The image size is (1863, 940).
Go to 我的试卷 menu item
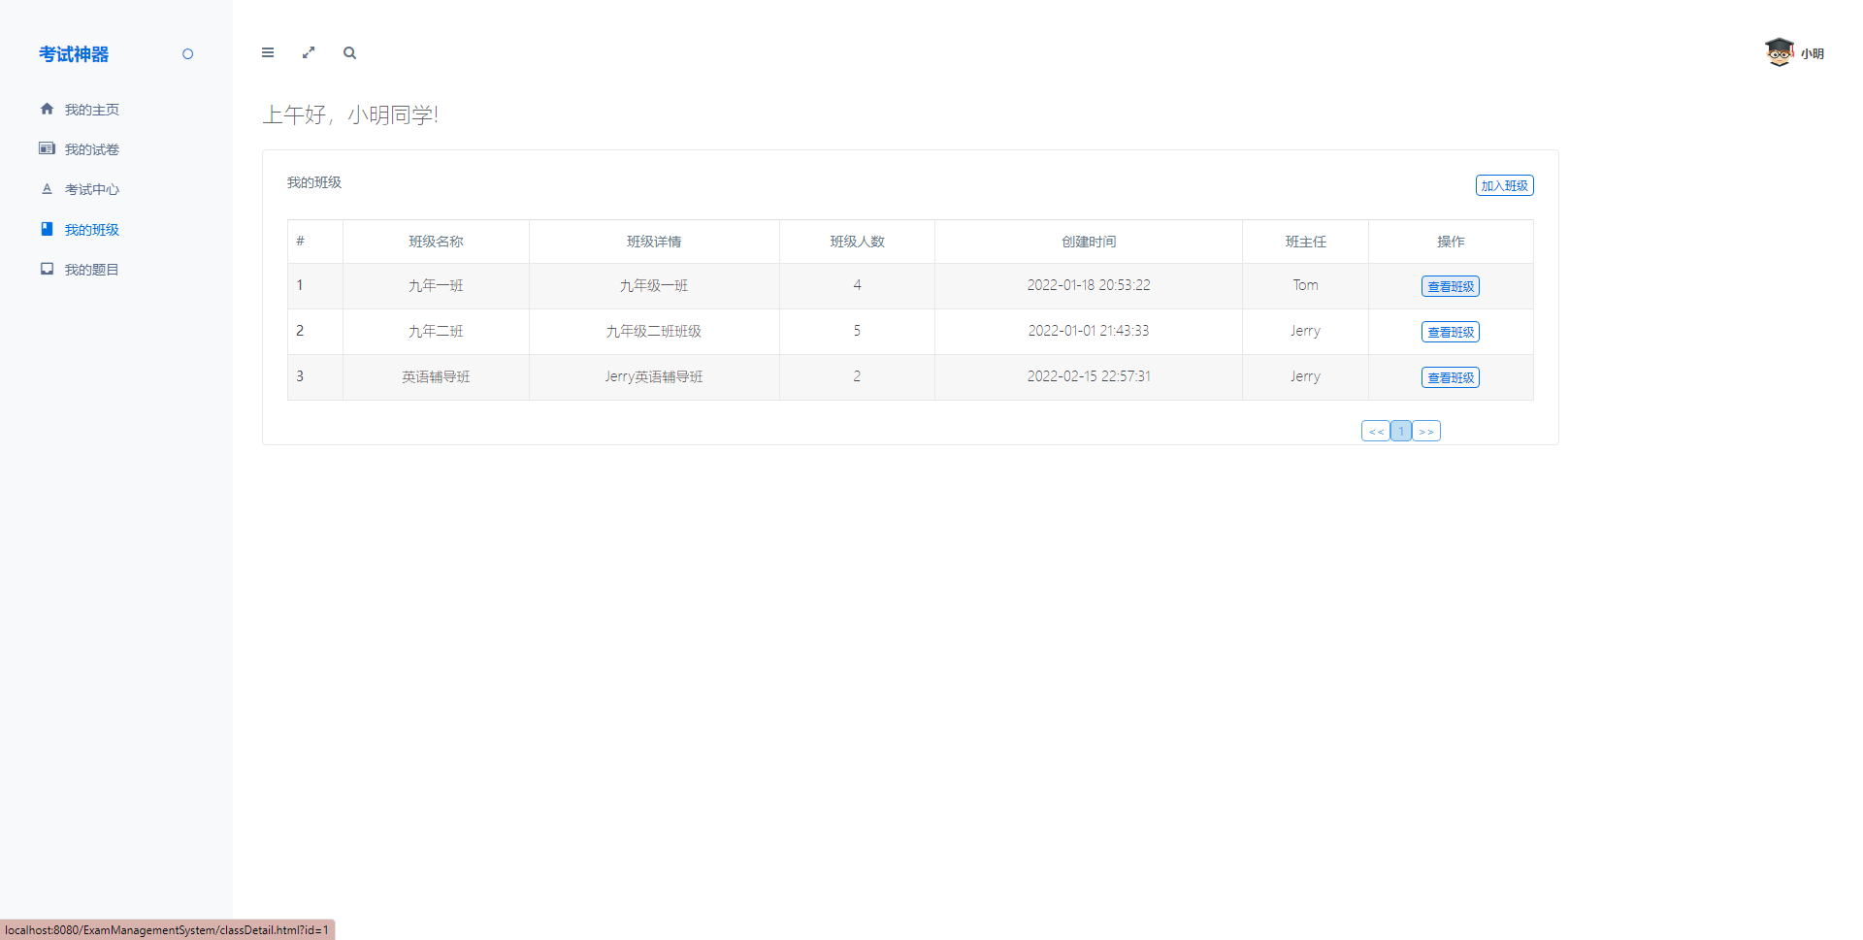[91, 149]
